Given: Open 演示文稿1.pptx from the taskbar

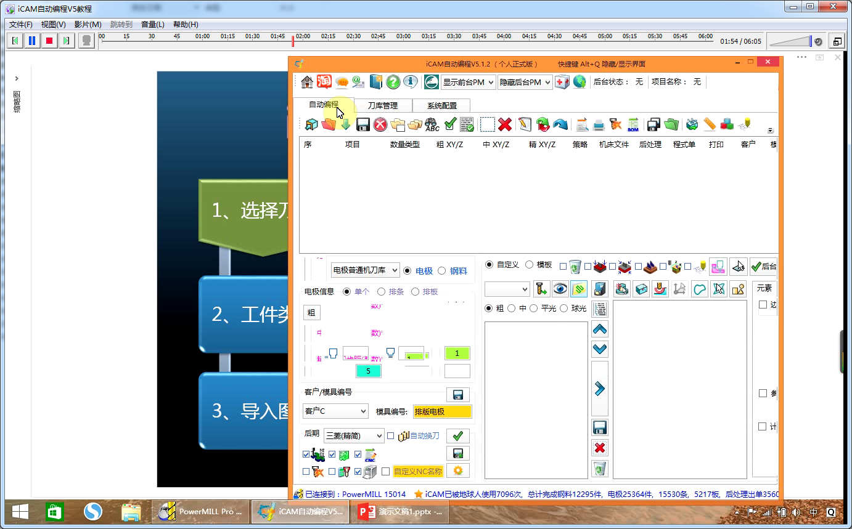Looking at the screenshot, I should click(399, 512).
